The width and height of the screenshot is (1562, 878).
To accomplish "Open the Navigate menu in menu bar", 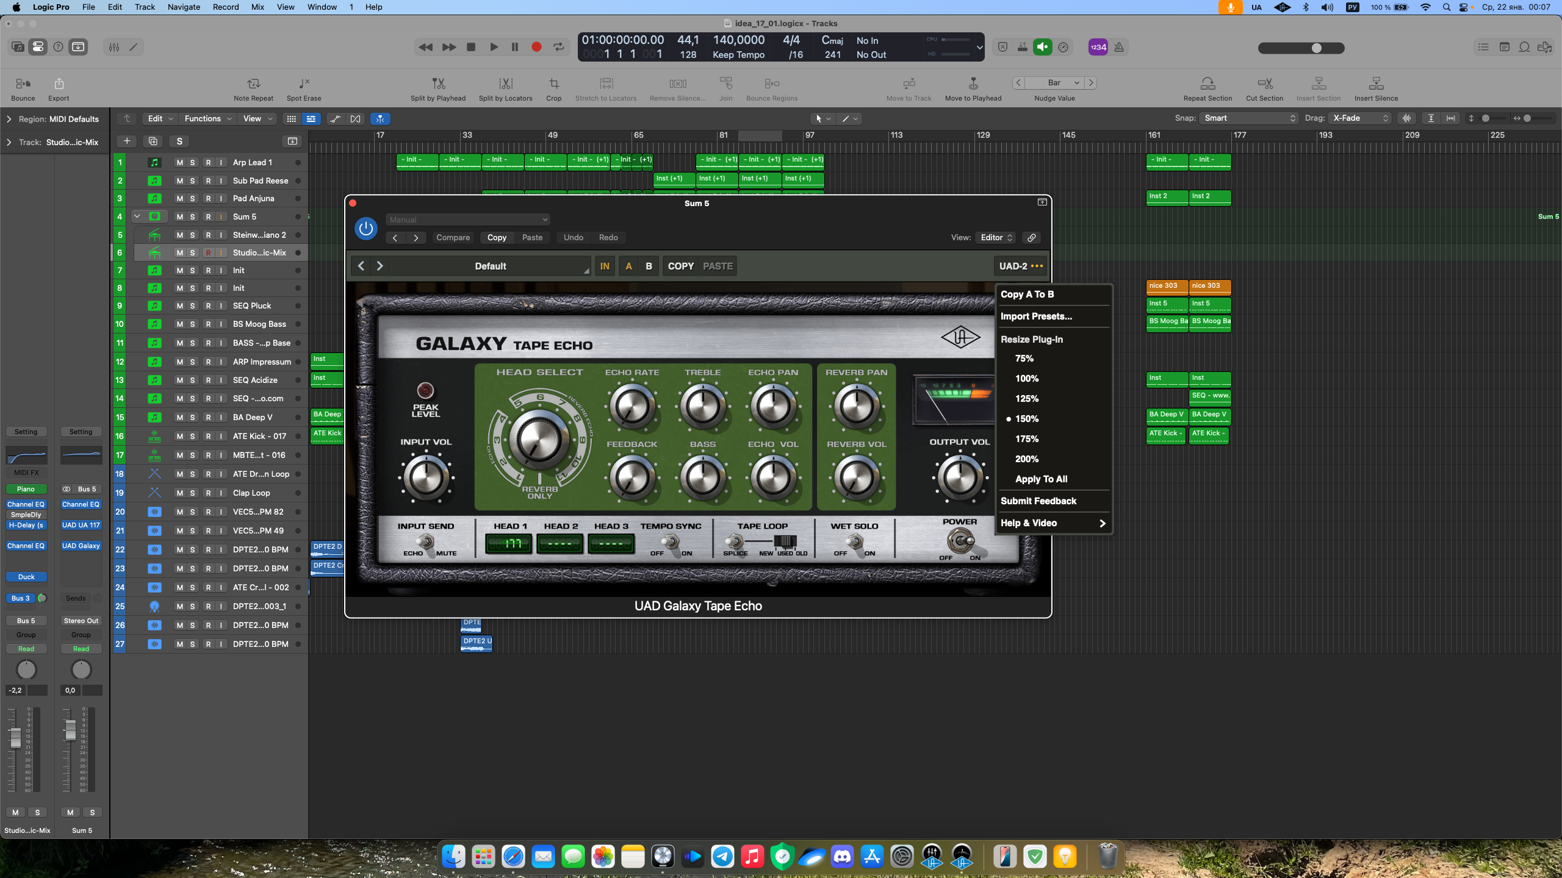I will pyautogui.click(x=184, y=7).
